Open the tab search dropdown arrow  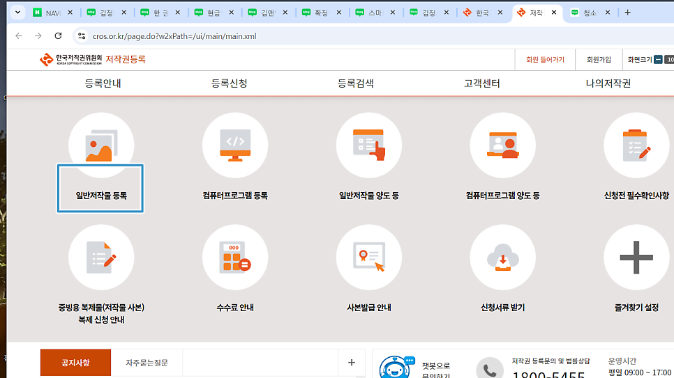pyautogui.click(x=17, y=13)
